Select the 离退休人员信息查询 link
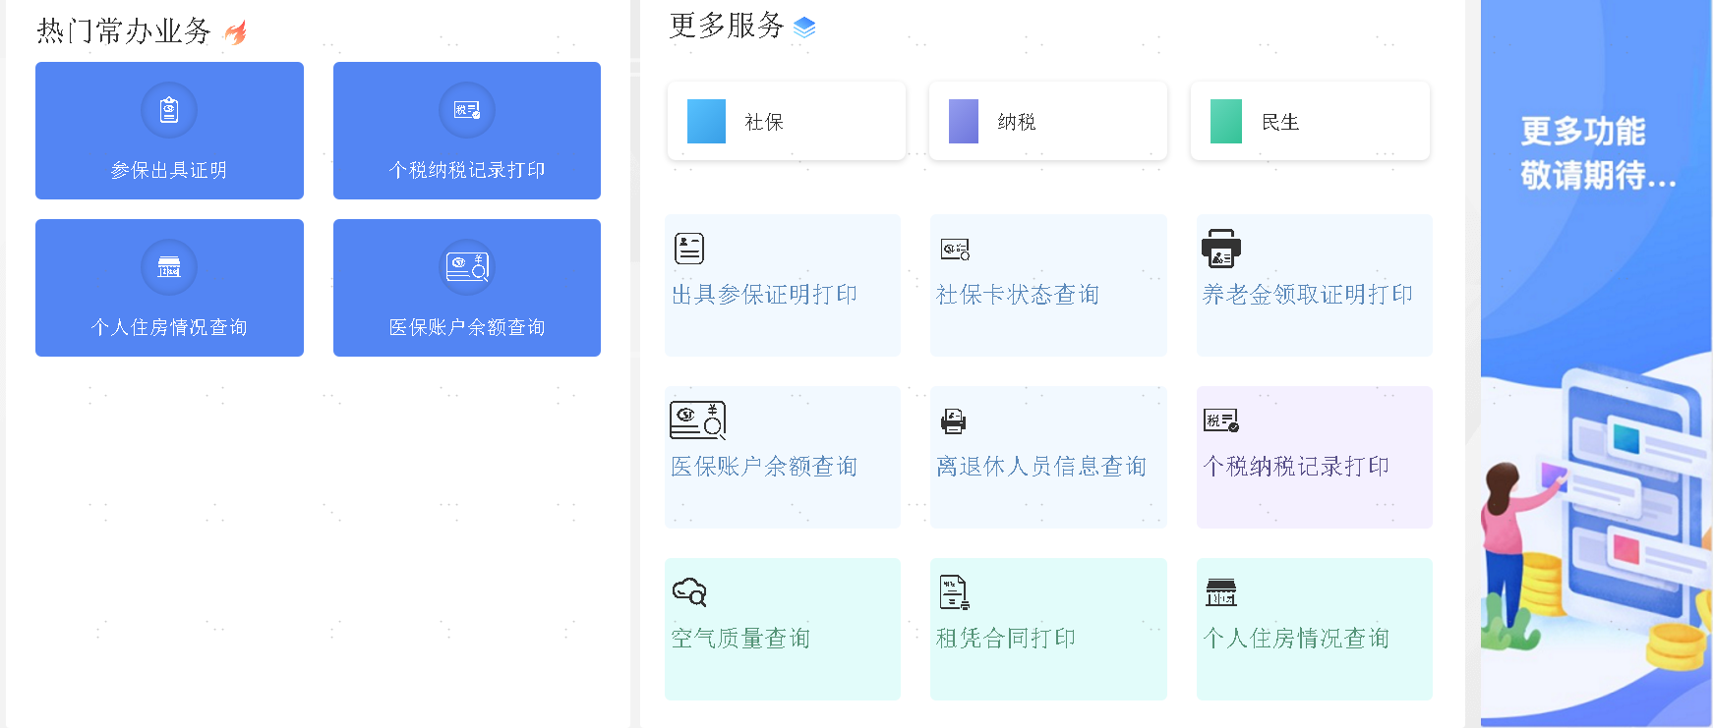Image resolution: width=1713 pixels, height=728 pixels. point(1041,467)
